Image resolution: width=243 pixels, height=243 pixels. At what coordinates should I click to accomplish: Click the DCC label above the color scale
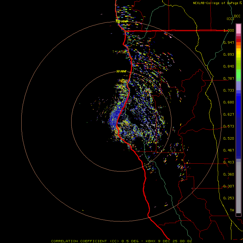pos(237,16)
